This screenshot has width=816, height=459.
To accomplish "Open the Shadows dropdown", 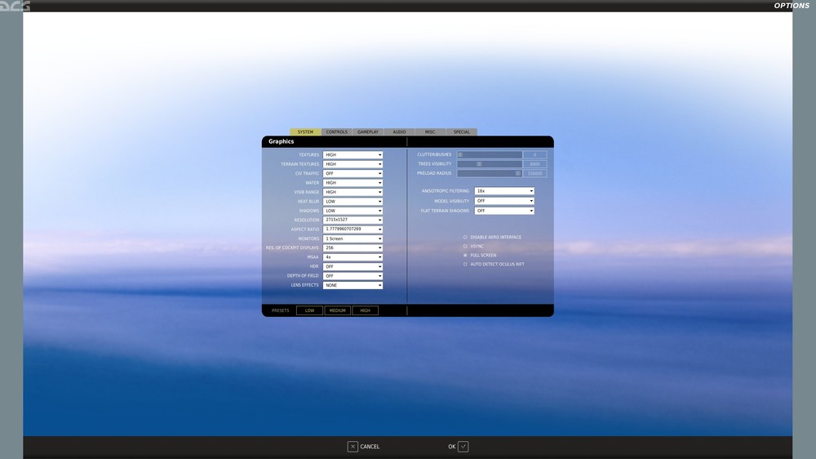I will point(353,211).
